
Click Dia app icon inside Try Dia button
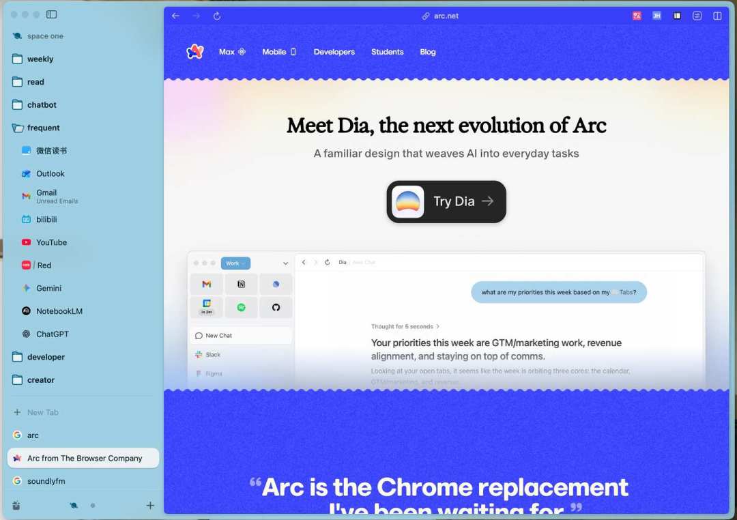(407, 202)
